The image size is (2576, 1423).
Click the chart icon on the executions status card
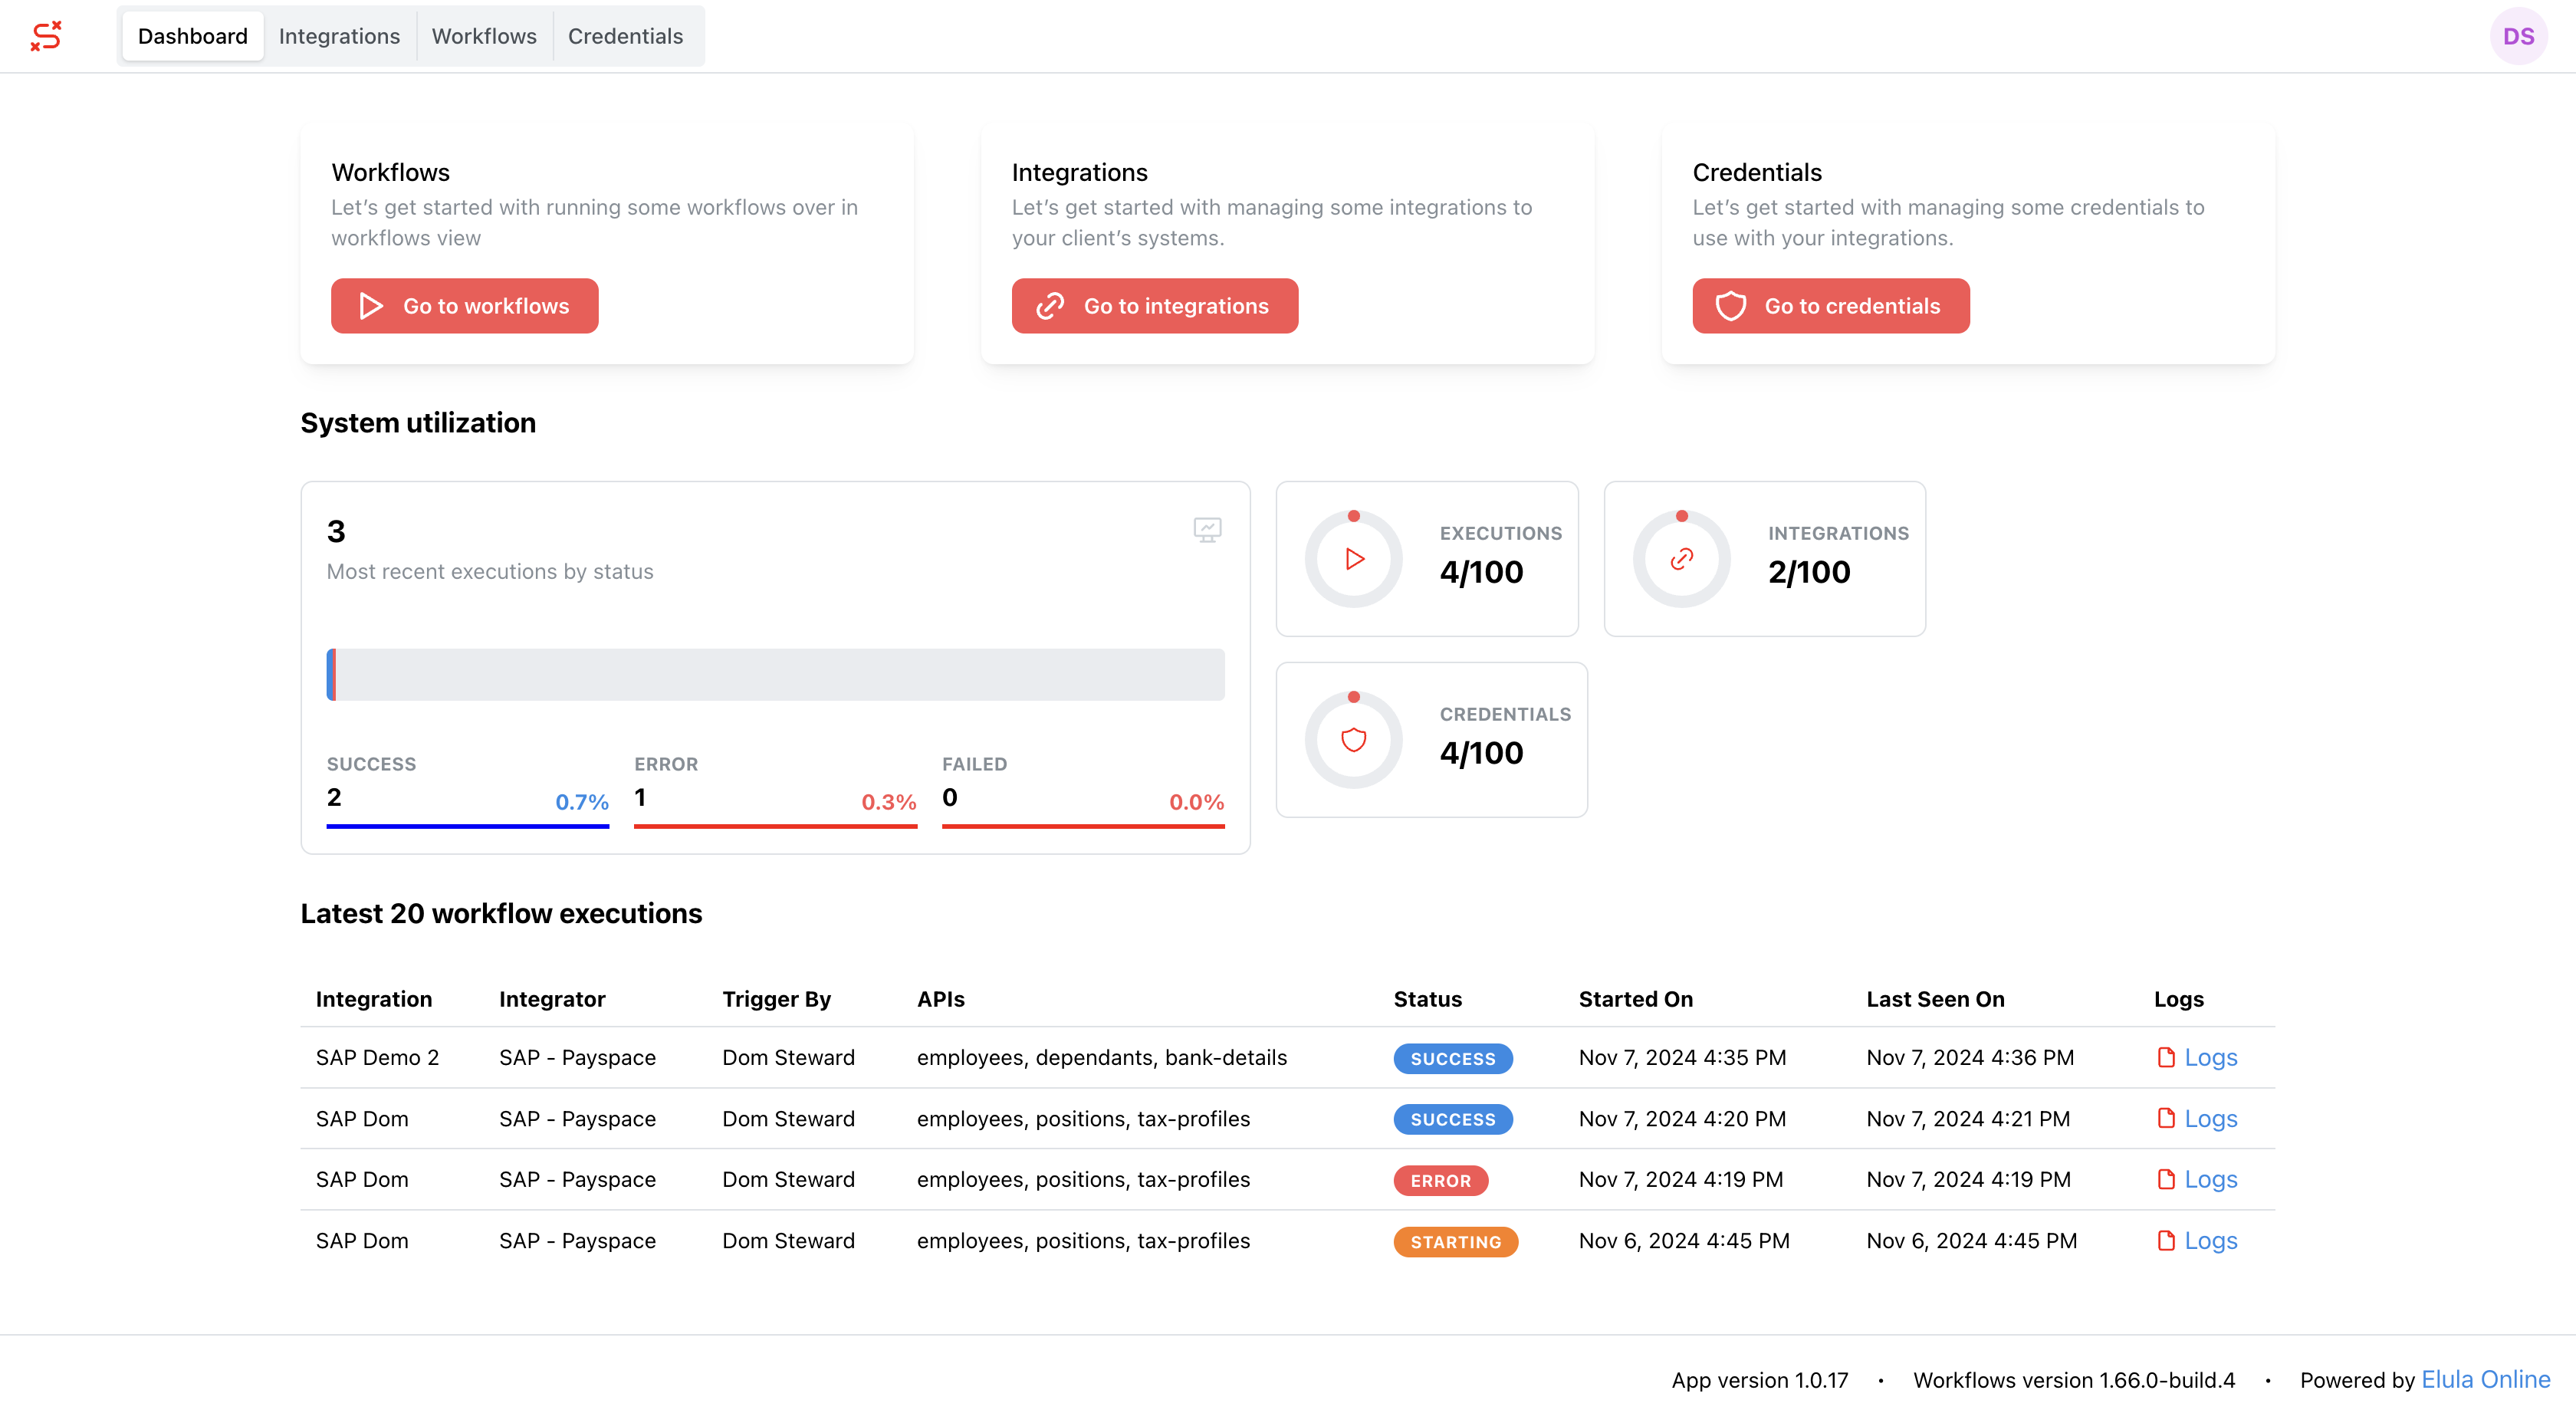click(x=1207, y=529)
